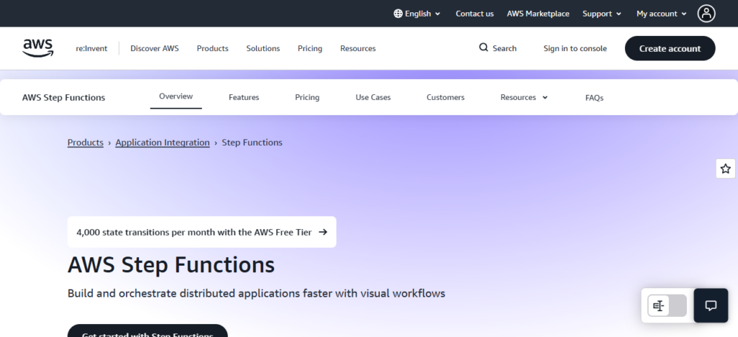Expand the My account dropdown
This screenshot has height=337, width=738.
(662, 14)
